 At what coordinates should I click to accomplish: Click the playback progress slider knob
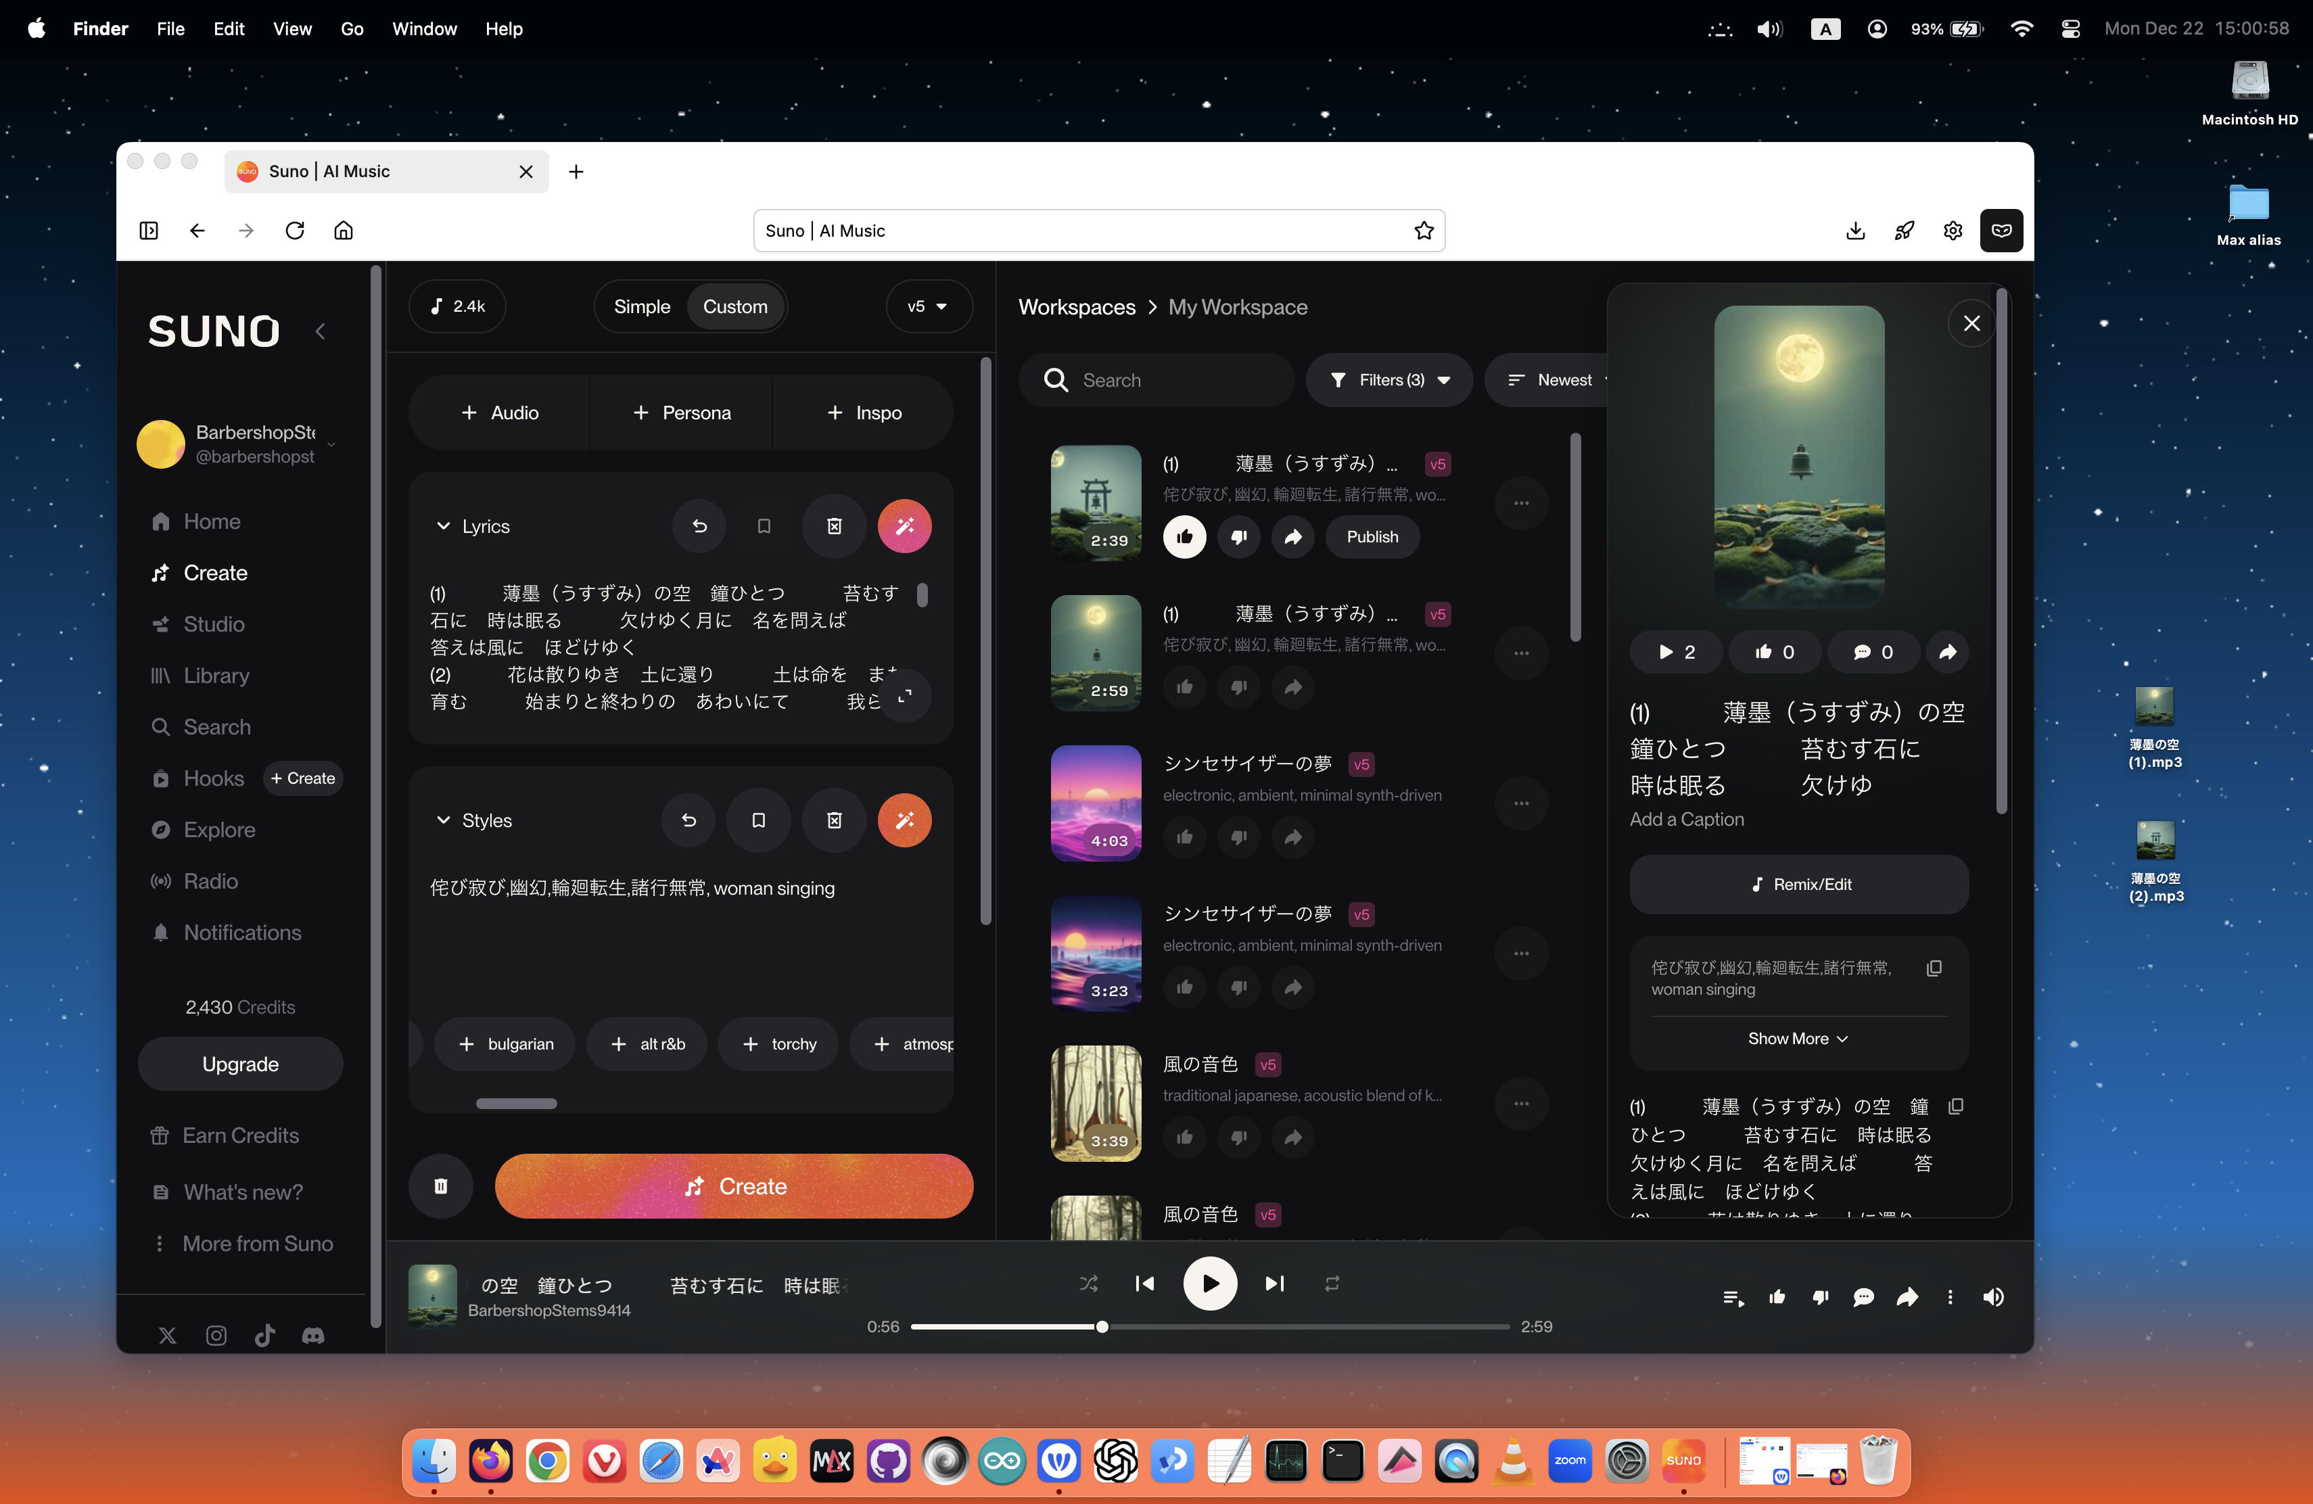coord(1102,1326)
